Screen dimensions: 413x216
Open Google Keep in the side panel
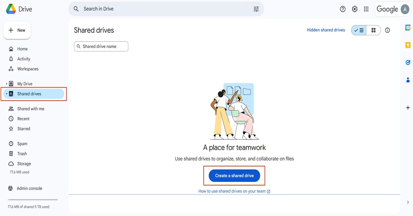407,45
